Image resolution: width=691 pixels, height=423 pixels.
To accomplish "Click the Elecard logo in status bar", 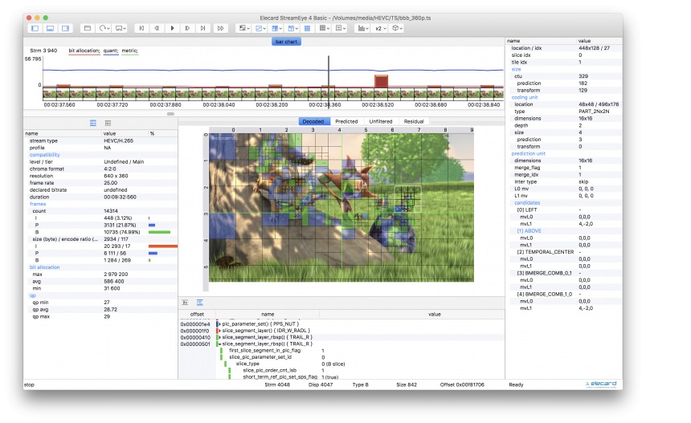I will (601, 384).
